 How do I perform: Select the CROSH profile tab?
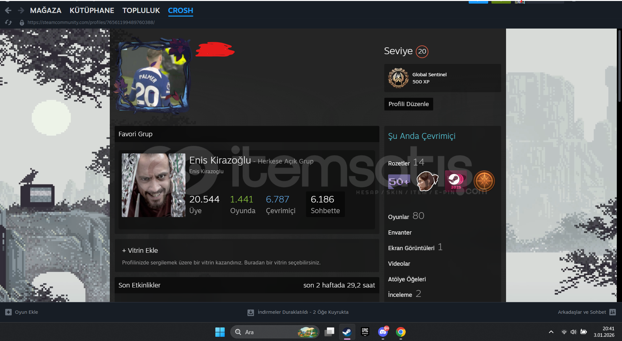pos(181,10)
